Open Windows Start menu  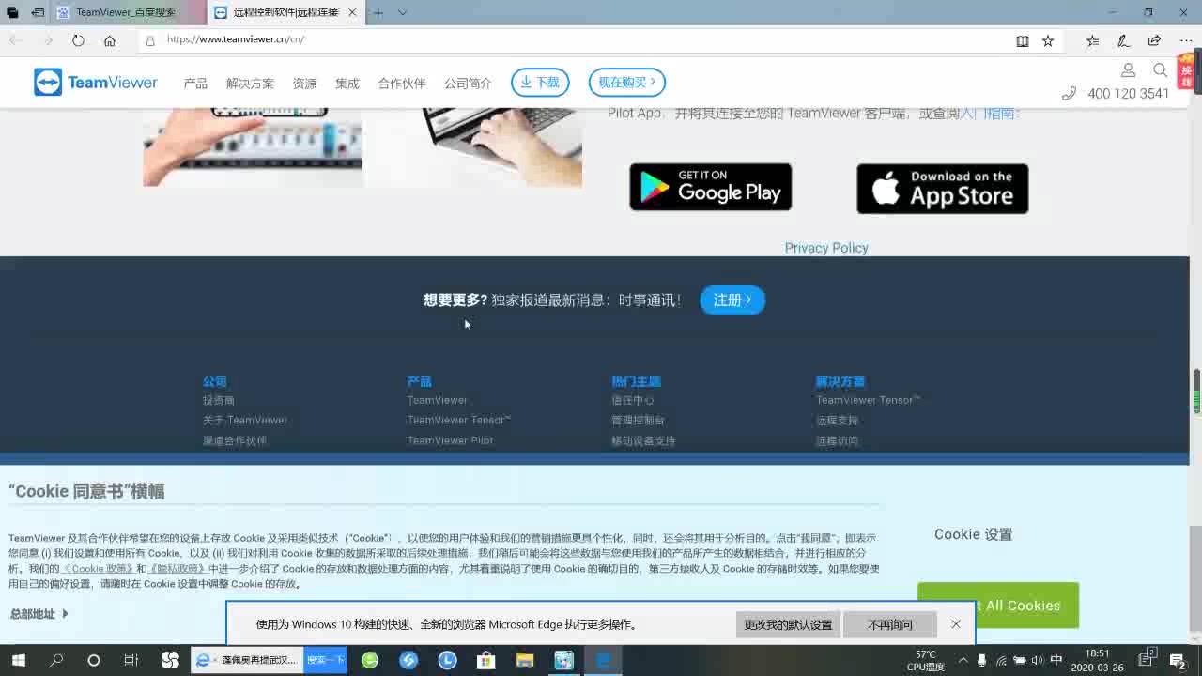[18, 660]
